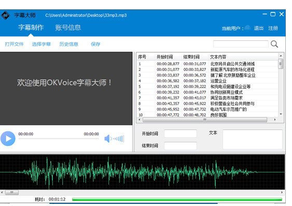Click inside the green audio waveform

(143, 172)
